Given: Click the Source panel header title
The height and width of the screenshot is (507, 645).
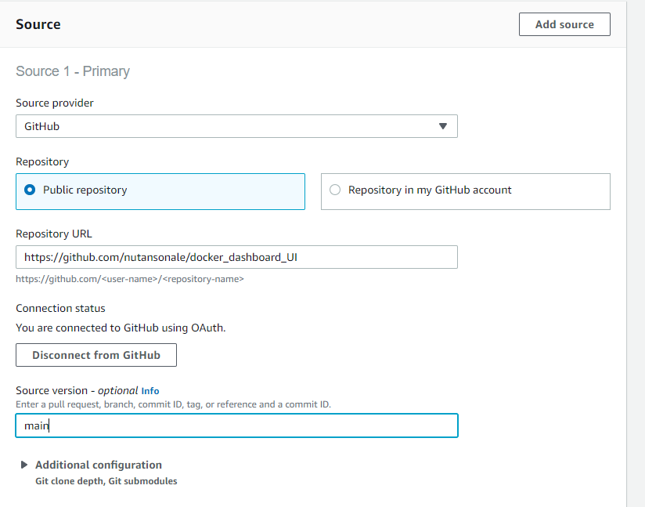Looking at the screenshot, I should tap(38, 24).
